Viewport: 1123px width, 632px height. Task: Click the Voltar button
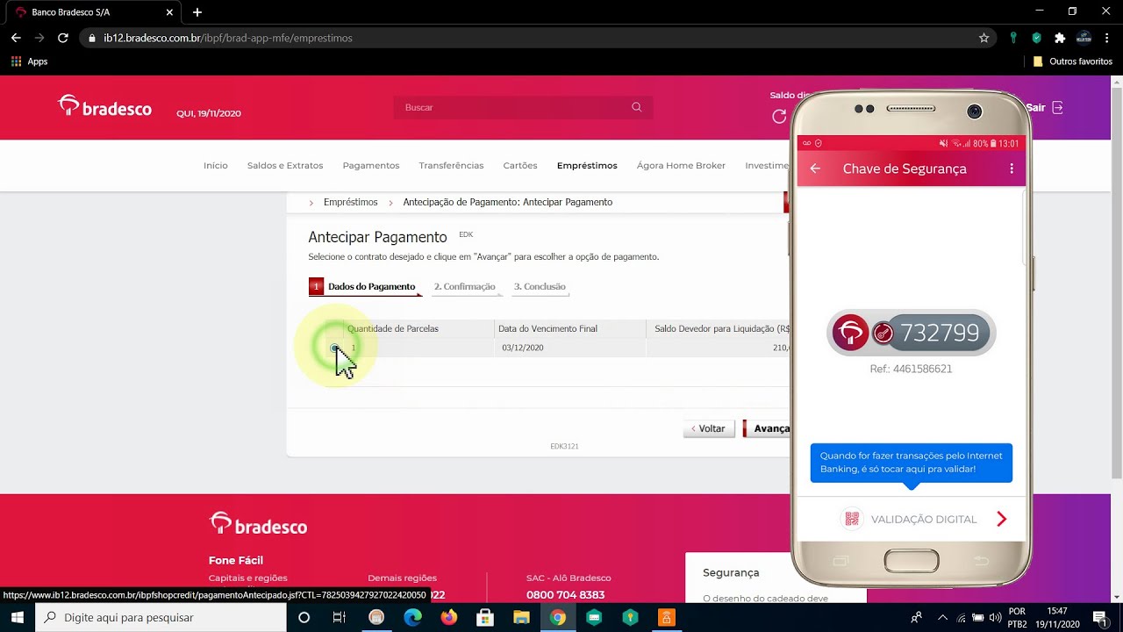point(709,428)
